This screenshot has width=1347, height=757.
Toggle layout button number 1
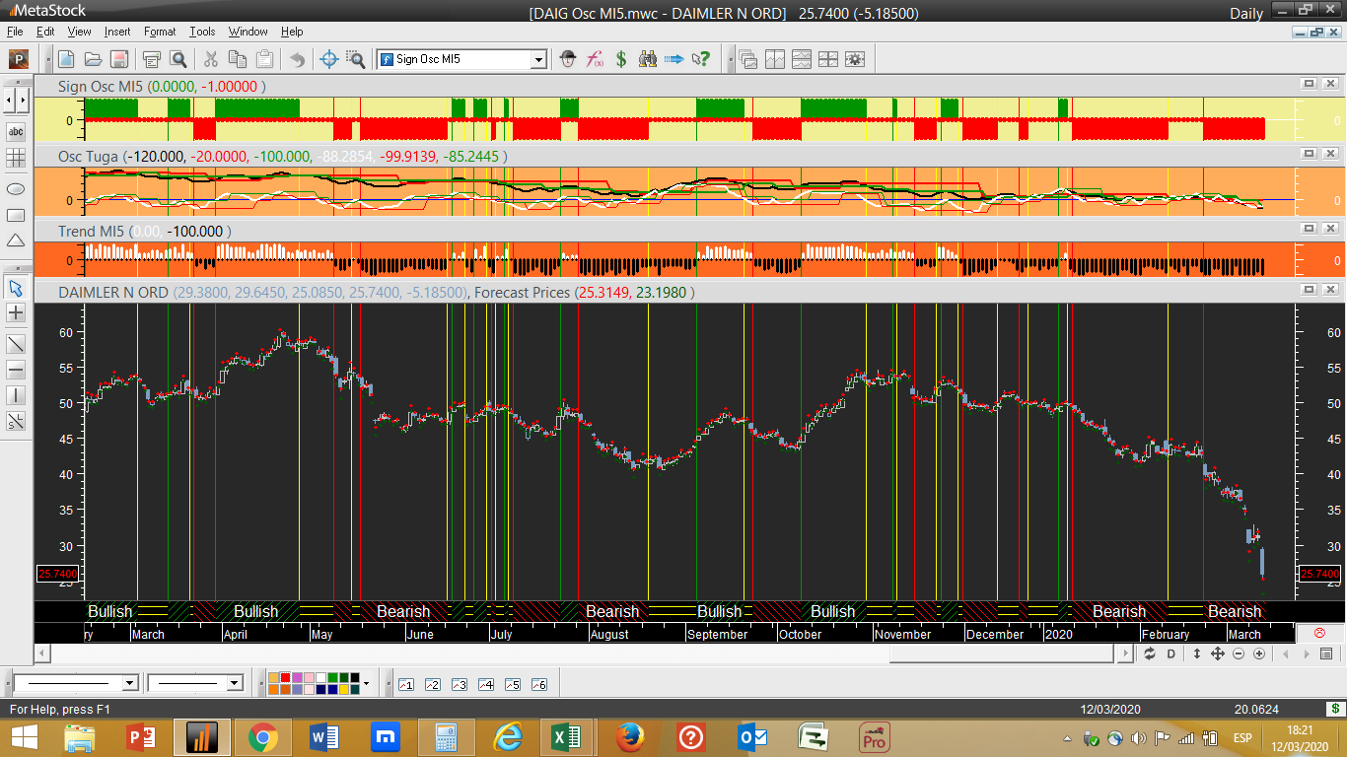point(405,684)
